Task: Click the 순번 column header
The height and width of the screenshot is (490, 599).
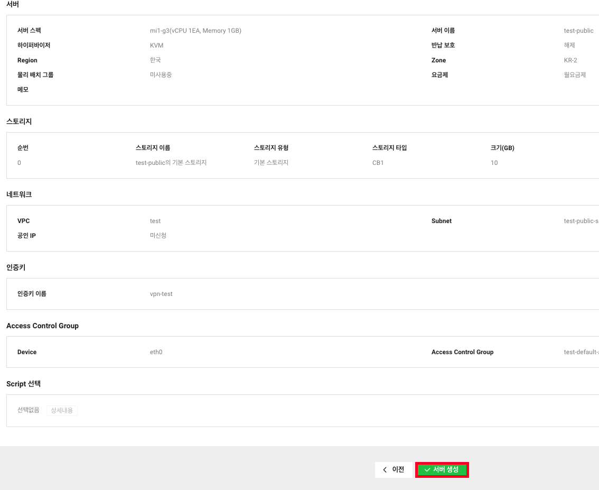Action: point(23,147)
